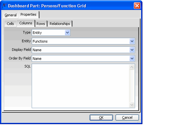Open the Cells sub-tab
The height and width of the screenshot is (128, 169).
tap(10, 24)
